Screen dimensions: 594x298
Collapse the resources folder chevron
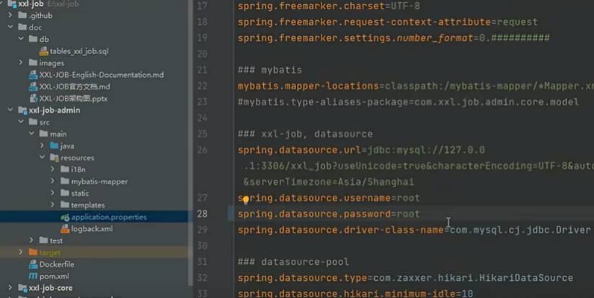(x=42, y=158)
